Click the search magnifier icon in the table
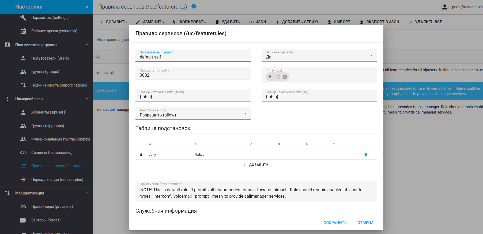Screen dimensions: 483x234 [98, 57]
